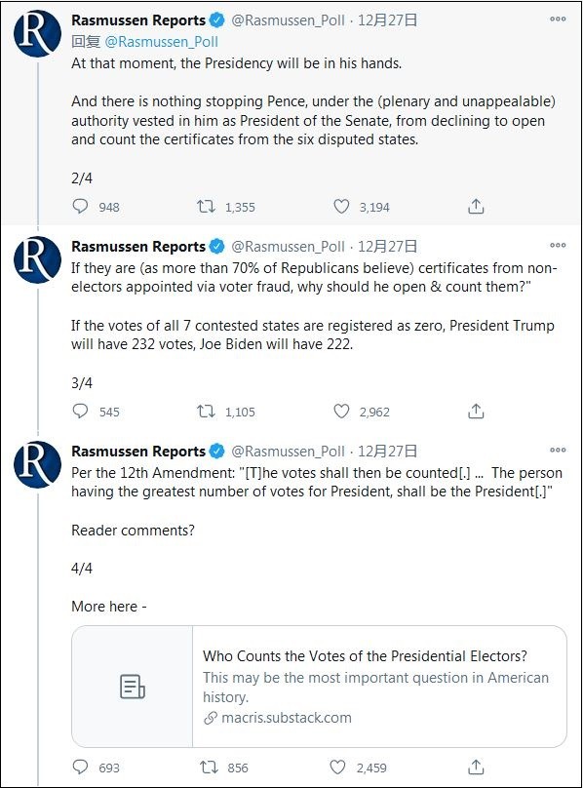Open more options menu on the 3/4 tweet
The image size is (583, 788).
point(558,245)
